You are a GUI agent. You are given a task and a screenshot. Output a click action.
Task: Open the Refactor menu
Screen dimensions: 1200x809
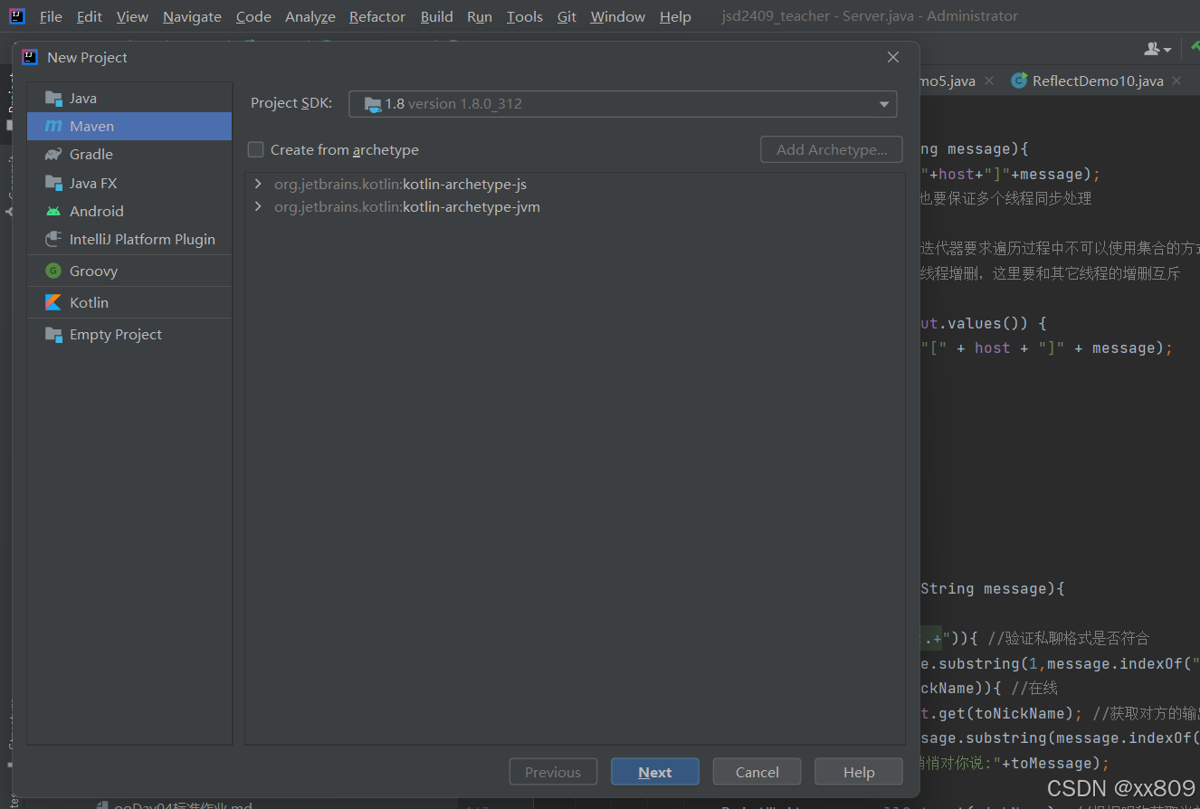377,16
